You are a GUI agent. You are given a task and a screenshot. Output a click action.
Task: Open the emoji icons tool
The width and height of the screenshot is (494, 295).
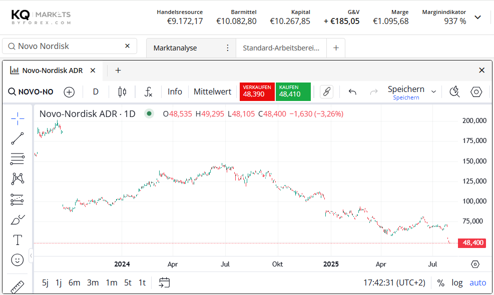click(x=18, y=259)
